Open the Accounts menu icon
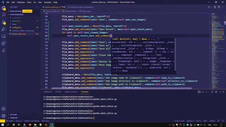 pos(4,109)
